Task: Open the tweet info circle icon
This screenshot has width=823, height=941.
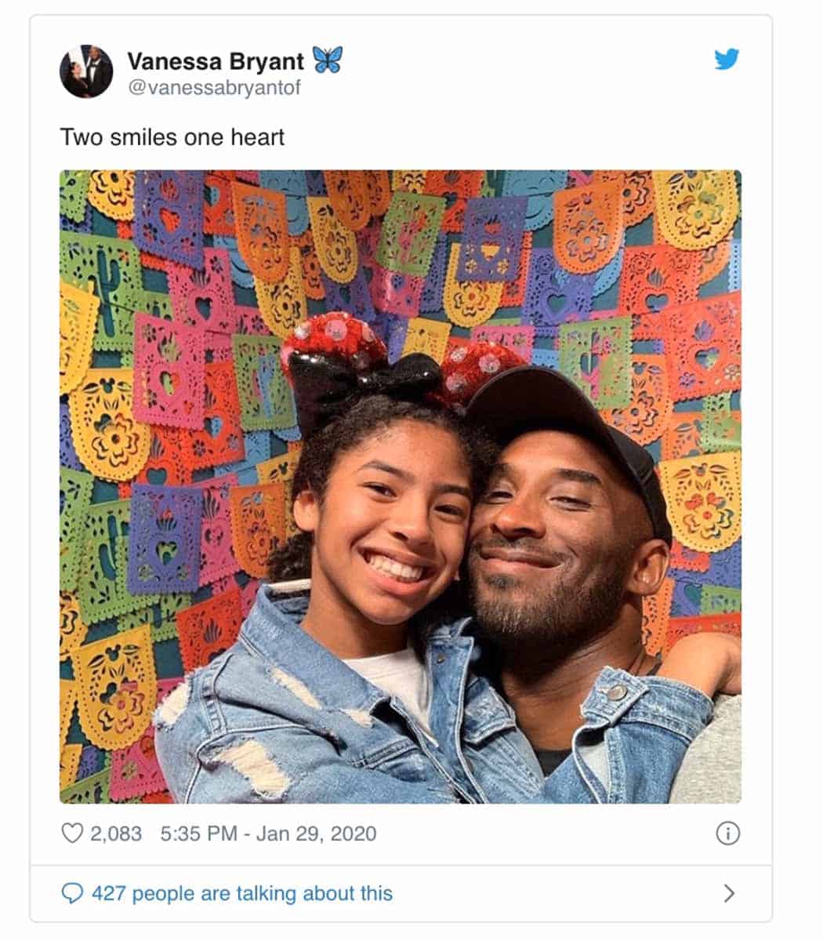Action: [x=728, y=833]
